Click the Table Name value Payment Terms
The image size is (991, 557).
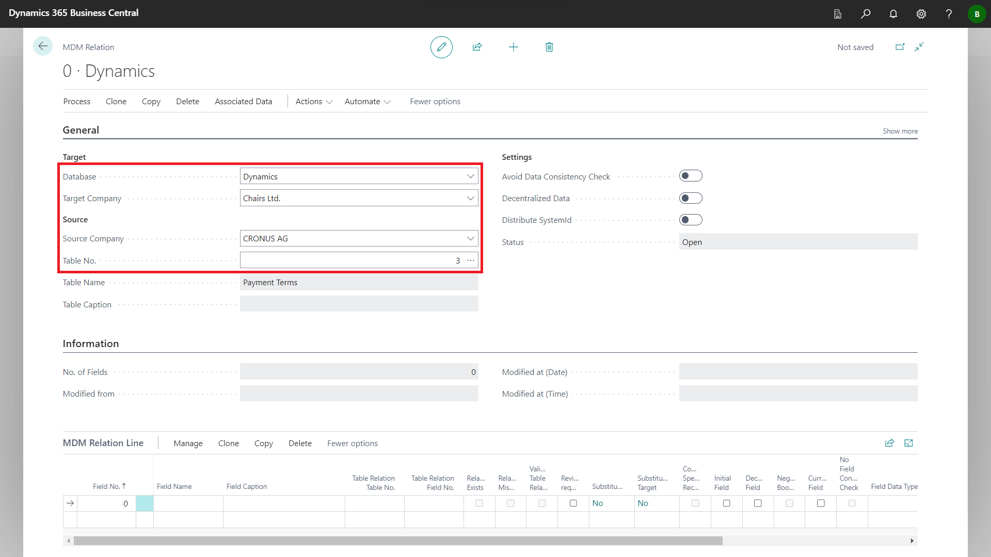click(x=270, y=283)
